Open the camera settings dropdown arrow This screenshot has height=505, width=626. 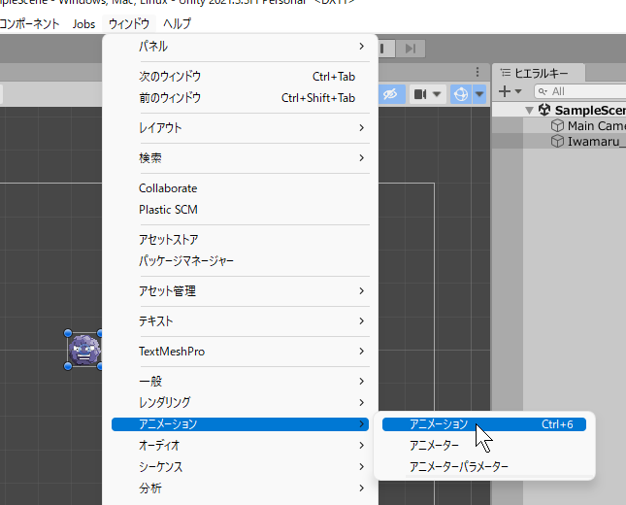[x=437, y=95]
